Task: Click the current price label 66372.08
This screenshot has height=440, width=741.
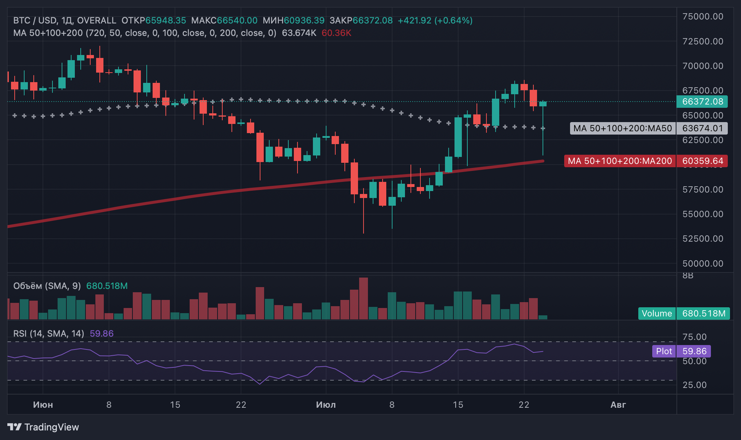Action: click(702, 102)
